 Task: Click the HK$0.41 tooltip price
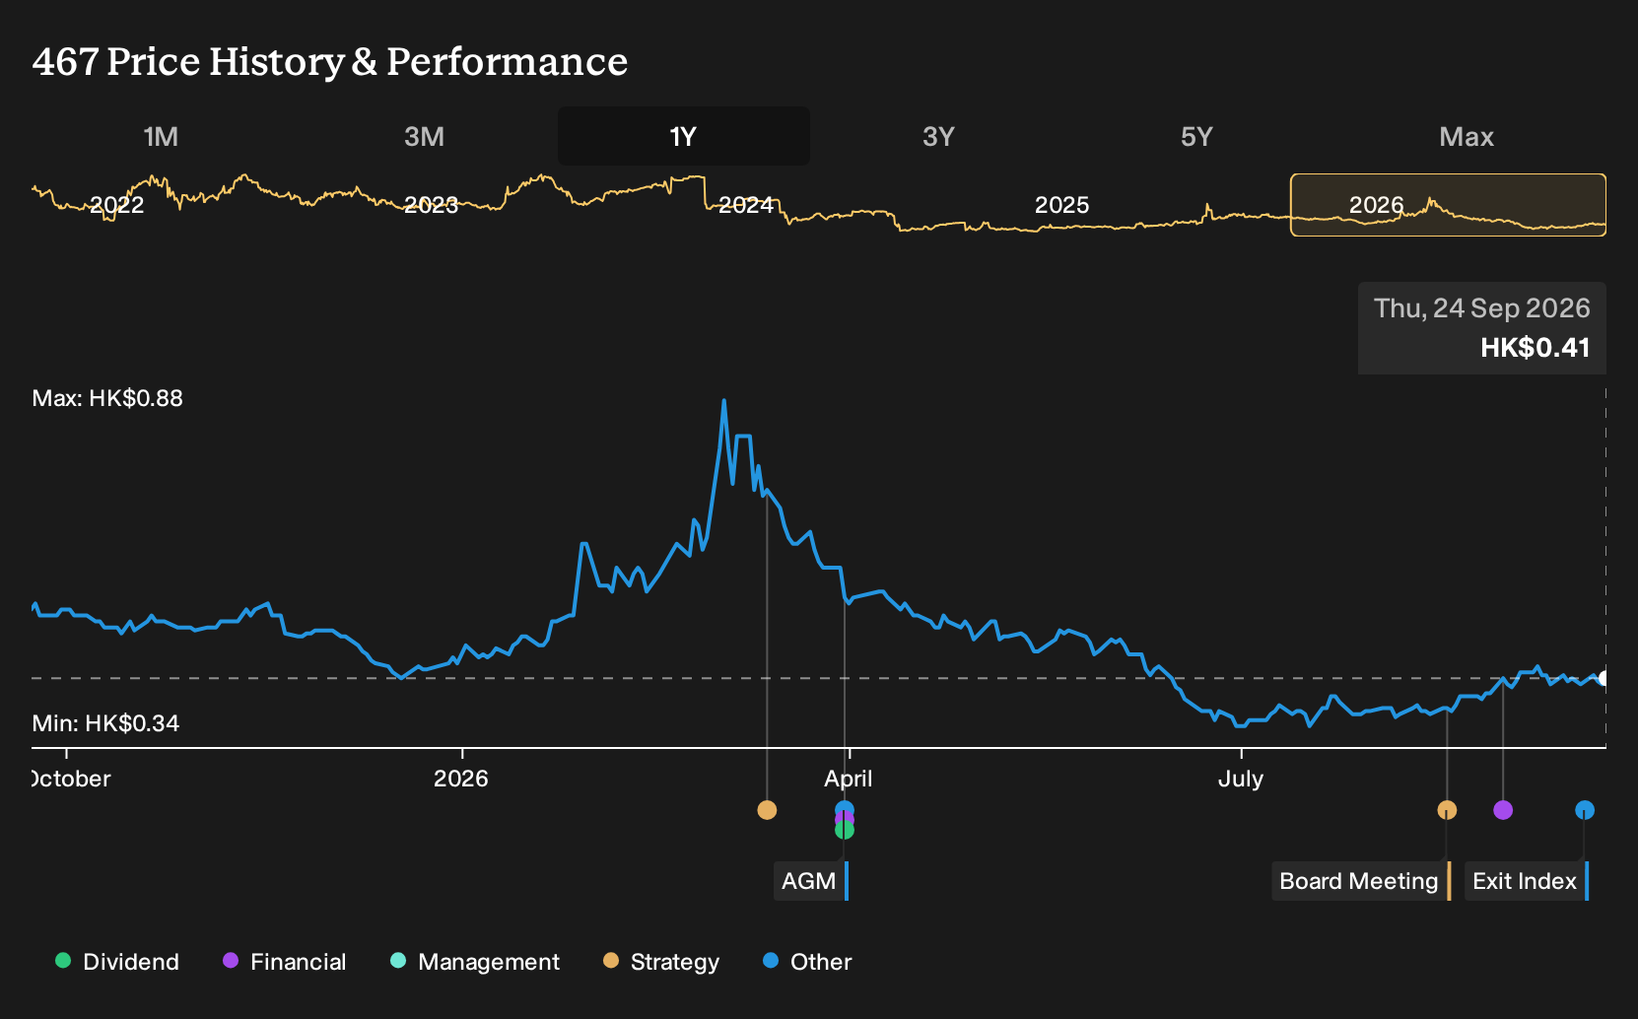1536,348
